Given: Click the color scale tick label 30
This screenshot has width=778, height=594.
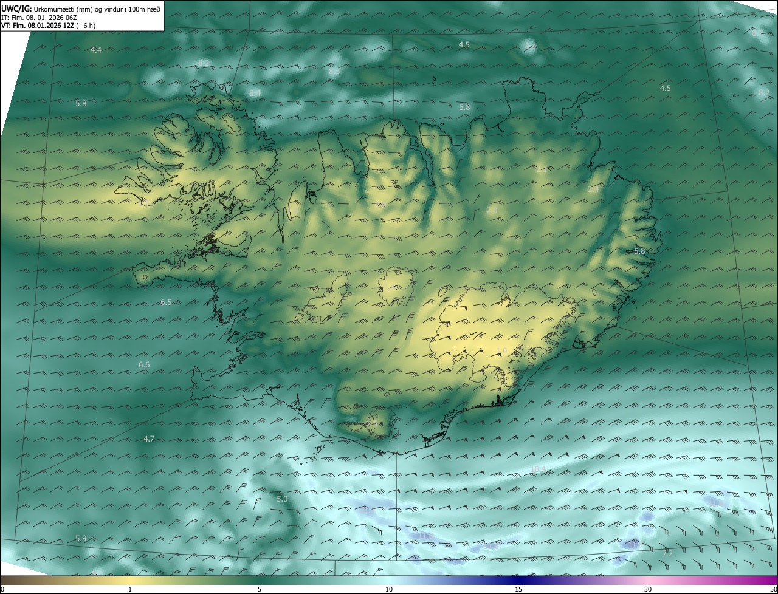Looking at the screenshot, I should 648,589.
